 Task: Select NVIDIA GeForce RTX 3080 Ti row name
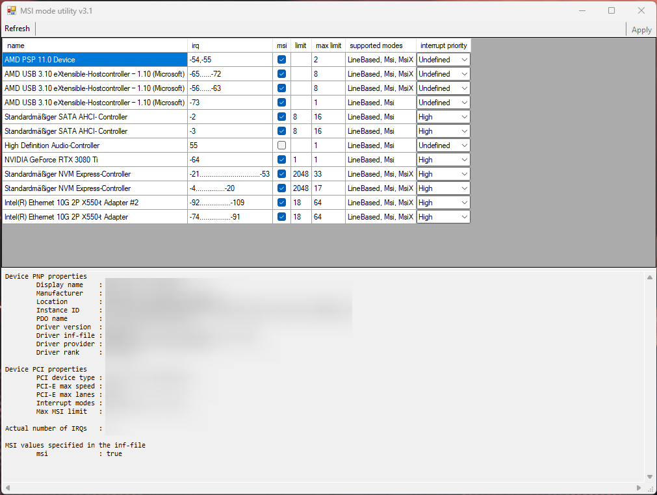[x=95, y=159]
